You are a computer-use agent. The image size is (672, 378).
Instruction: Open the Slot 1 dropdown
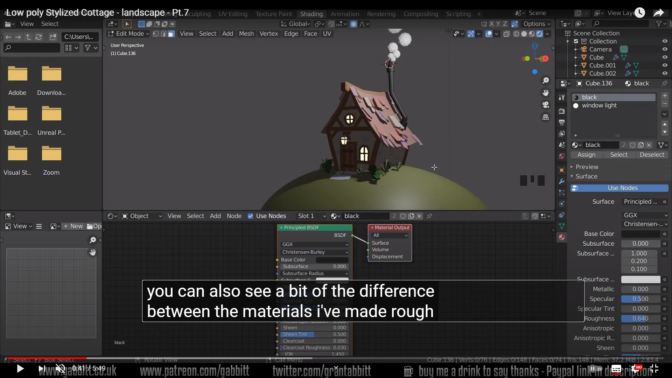tap(311, 216)
